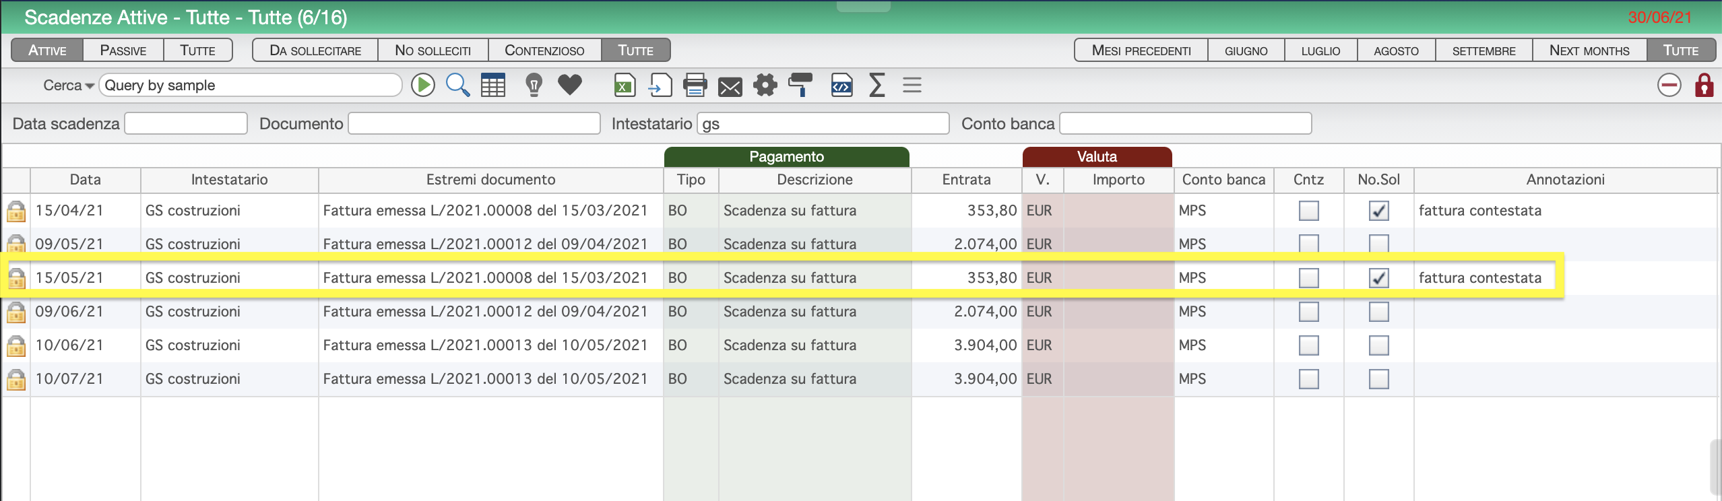Sort by the Data column header
Viewport: 1722px width, 501px height.
86,180
